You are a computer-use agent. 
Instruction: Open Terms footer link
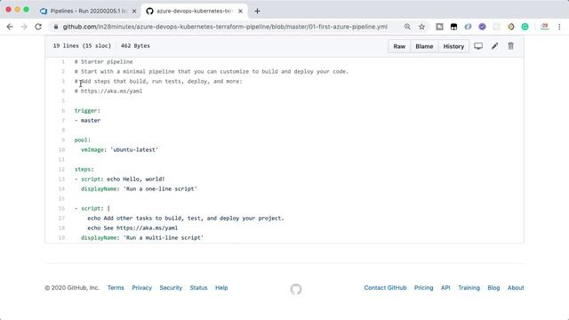[116, 287]
